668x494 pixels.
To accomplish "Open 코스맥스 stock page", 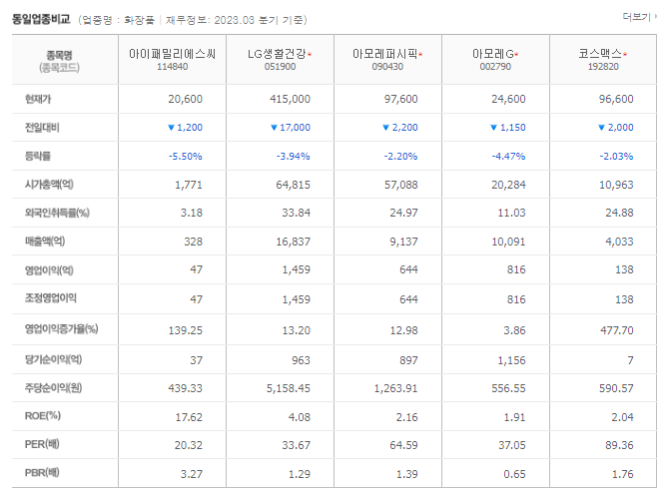I will pos(600,54).
